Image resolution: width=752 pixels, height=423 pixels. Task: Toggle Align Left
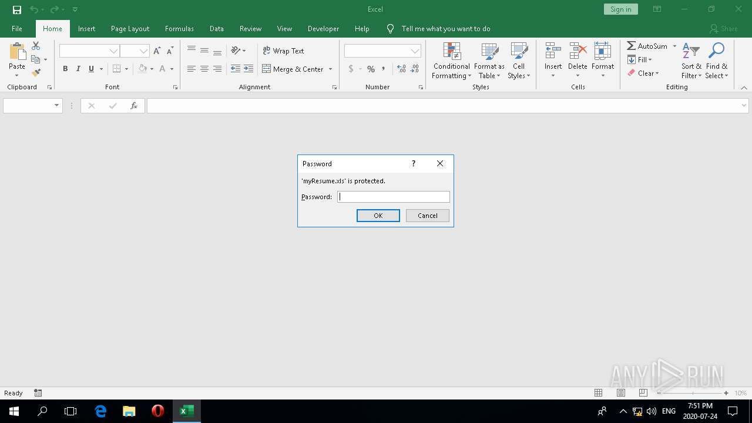192,69
